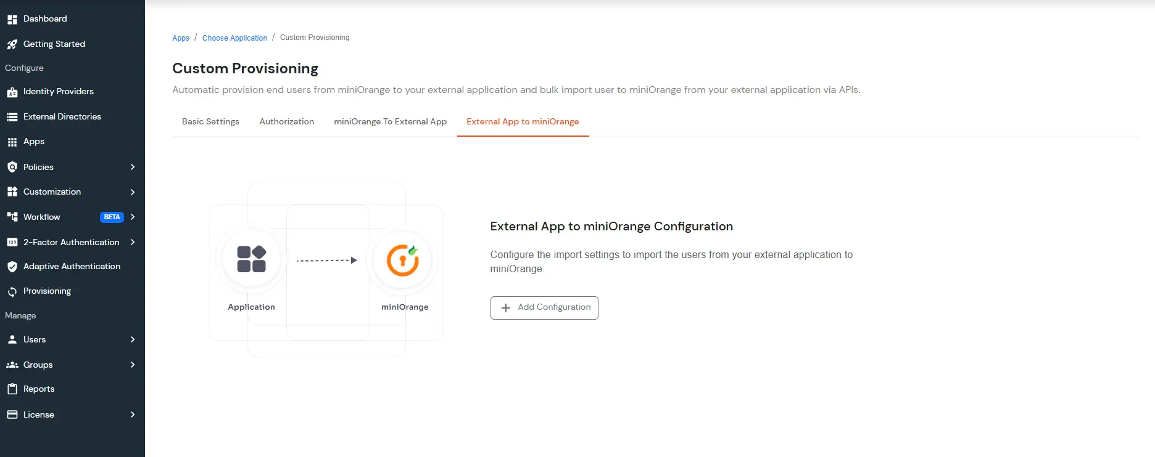Click the plus icon in Add Configuration
This screenshot has height=457, width=1155.
click(506, 308)
